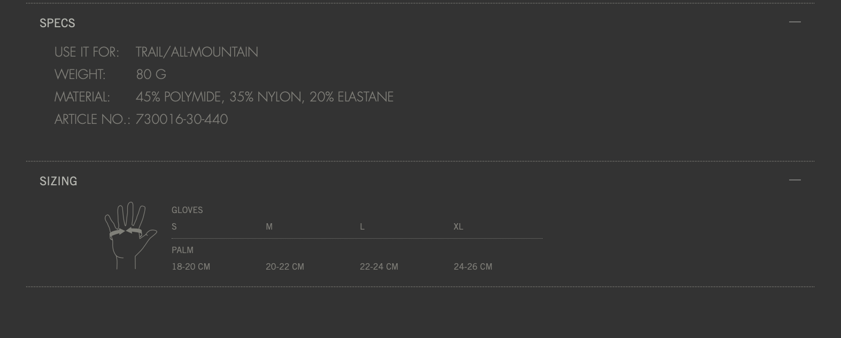The image size is (841, 338).
Task: Click the SPECS section heading
Action: (x=57, y=23)
